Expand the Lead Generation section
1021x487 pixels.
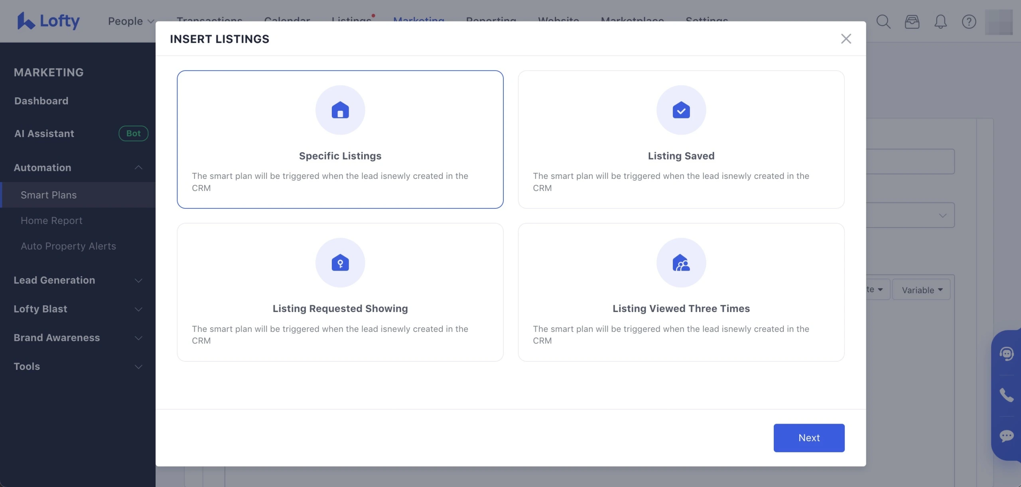tap(138, 280)
